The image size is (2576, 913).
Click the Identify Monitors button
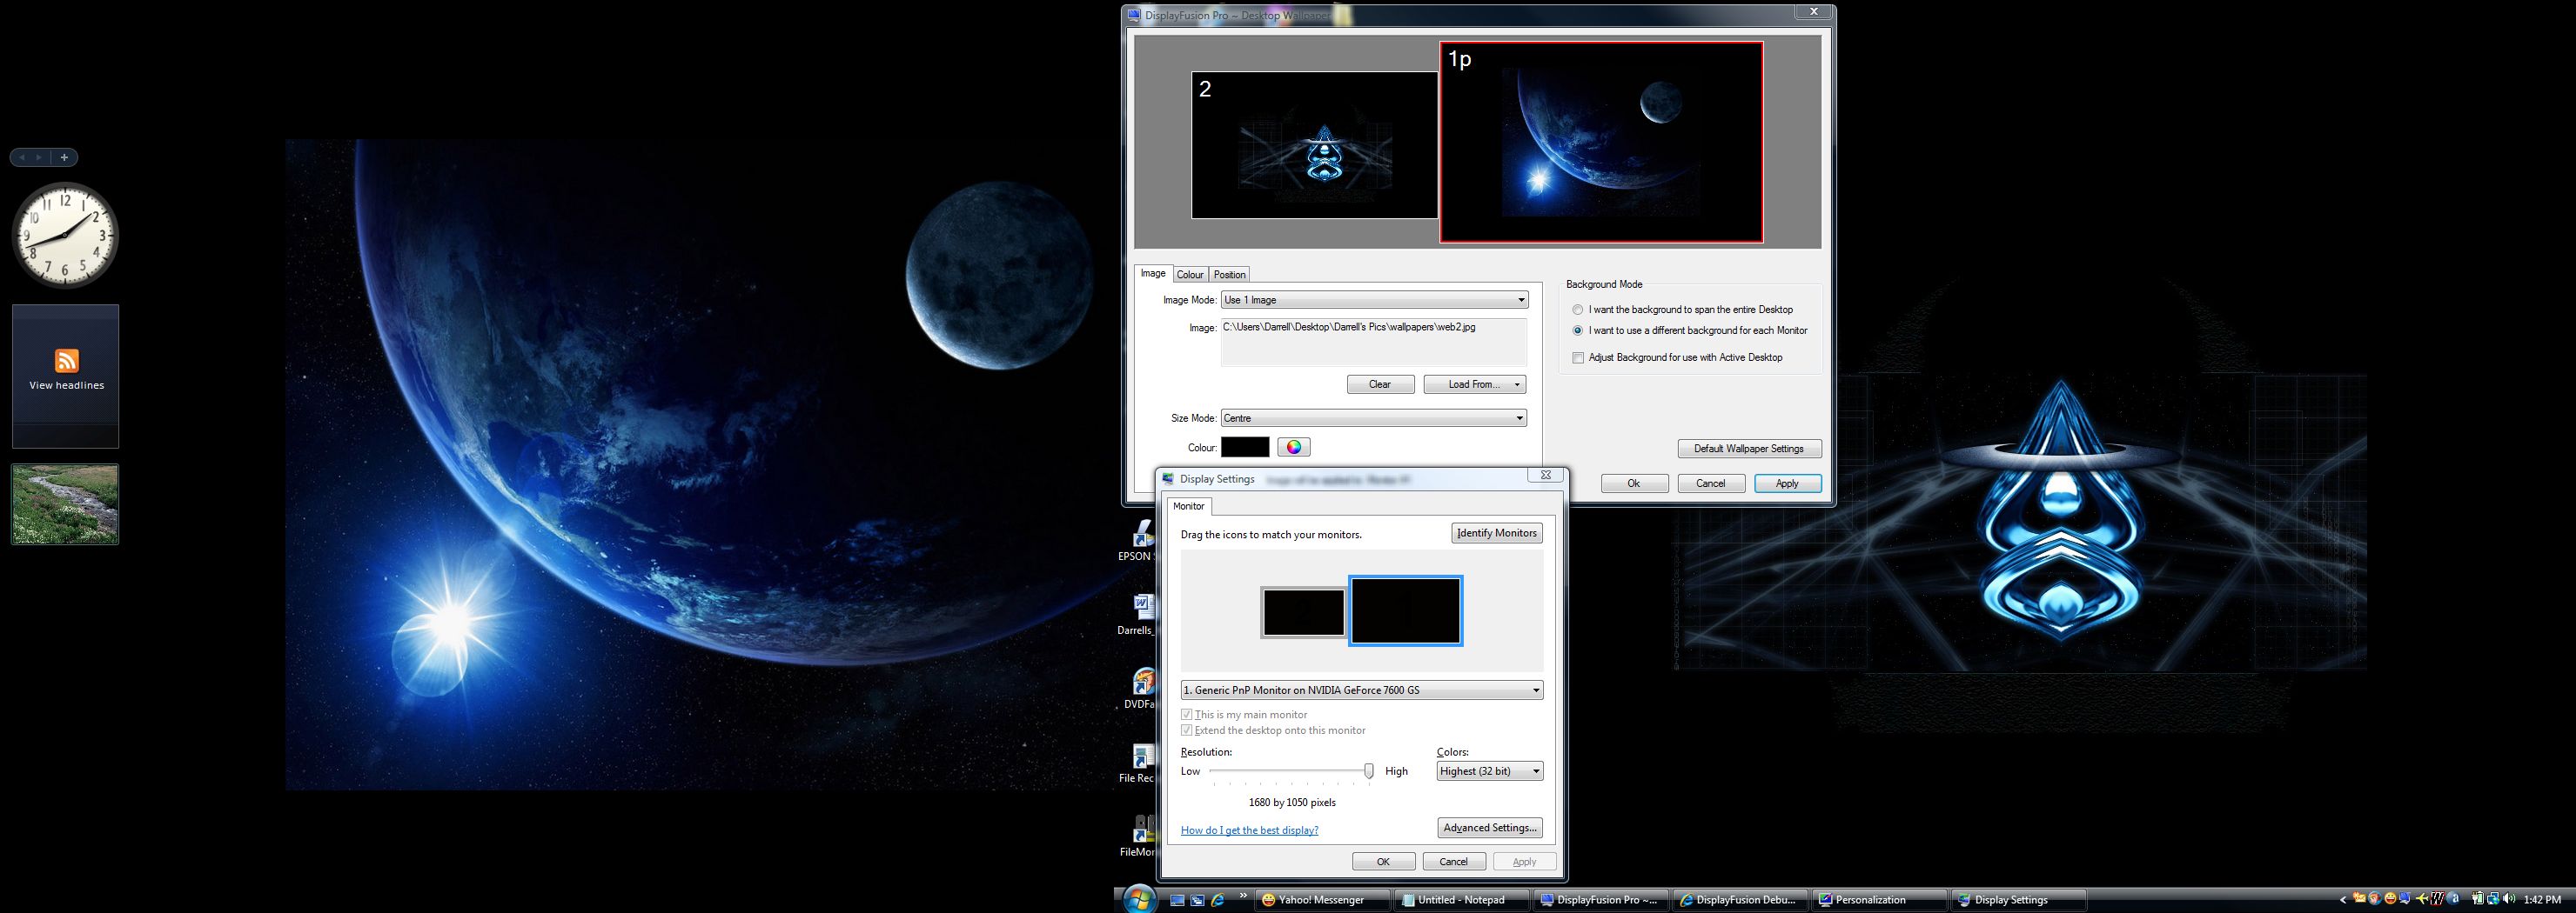(x=1496, y=533)
